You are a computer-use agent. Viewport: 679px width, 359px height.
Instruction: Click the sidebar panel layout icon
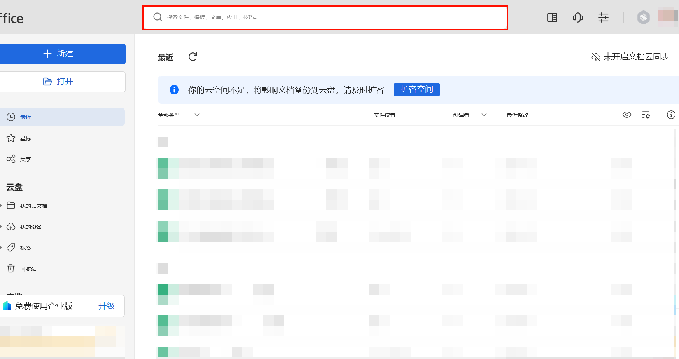552,17
